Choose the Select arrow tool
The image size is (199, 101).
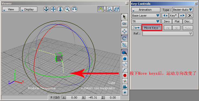pyautogui.click(x=124, y=17)
